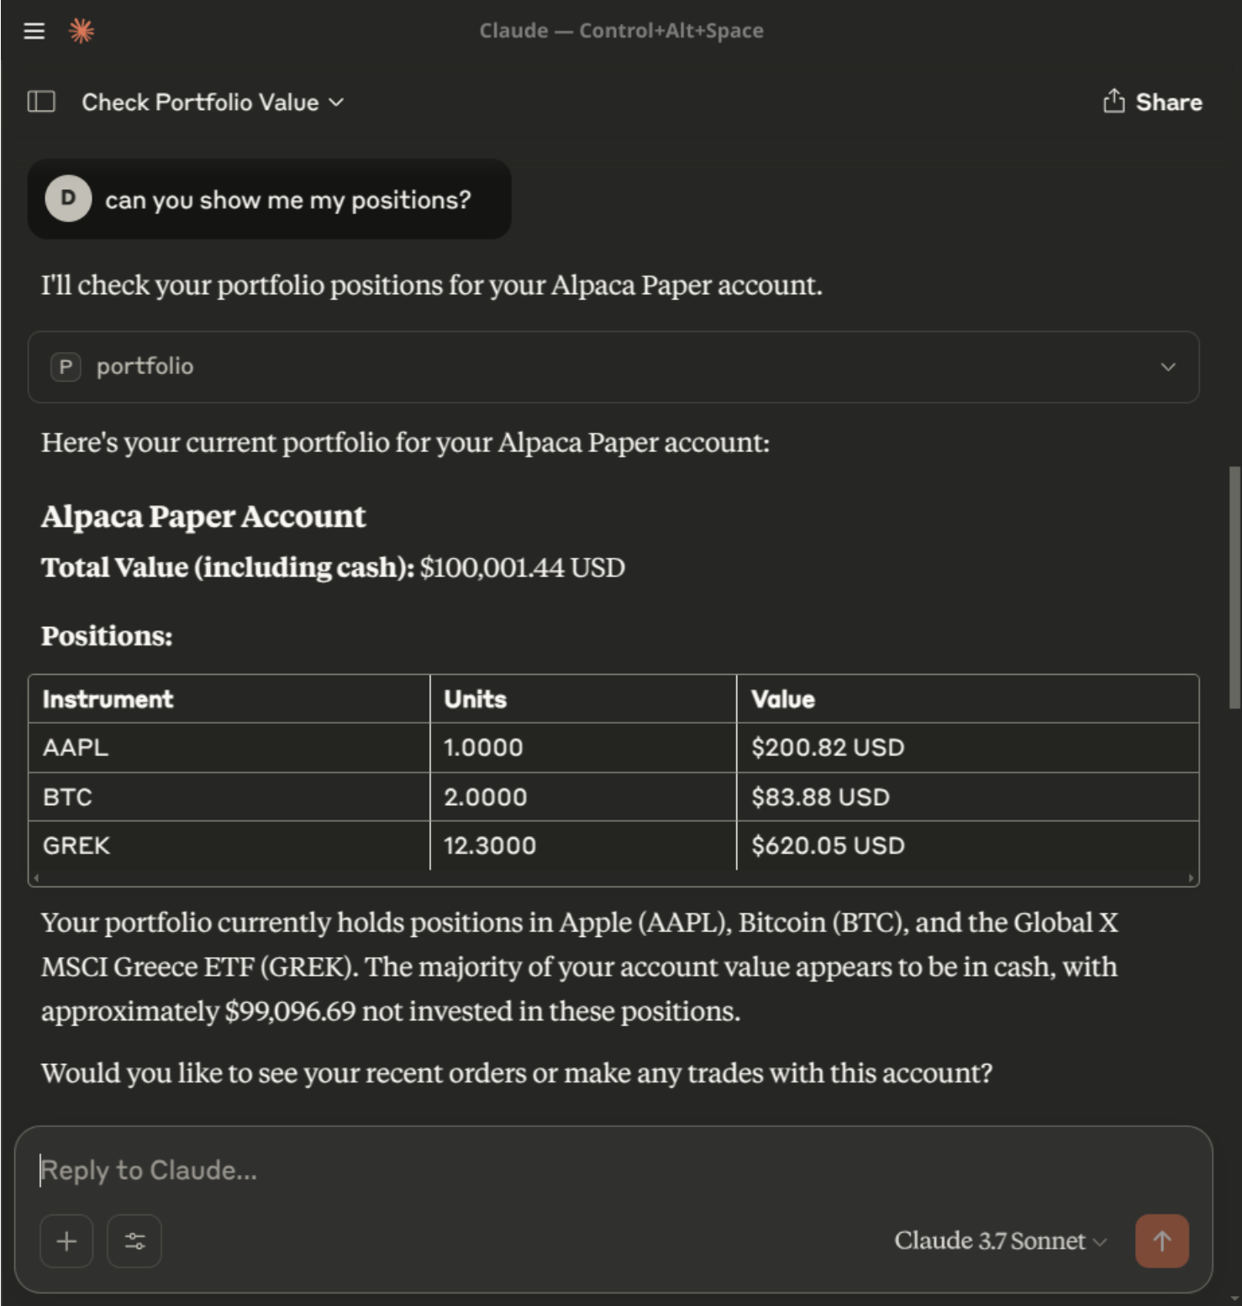
Task: Click the share upload icon
Action: tap(1113, 102)
